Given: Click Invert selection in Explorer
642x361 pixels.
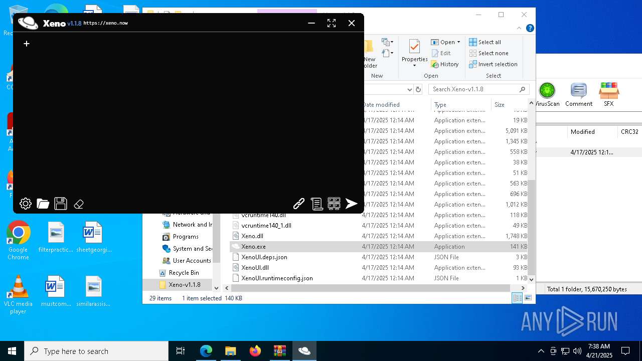Looking at the screenshot, I should (493, 64).
